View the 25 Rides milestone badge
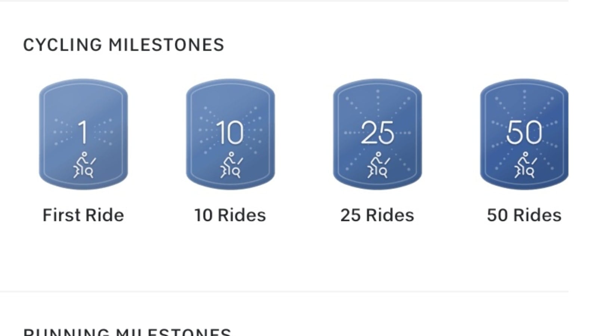598x336 pixels. click(377, 134)
